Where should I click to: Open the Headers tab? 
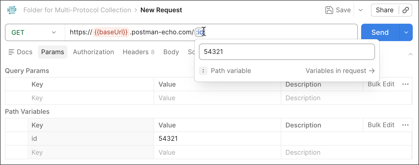pyautogui.click(x=138, y=52)
